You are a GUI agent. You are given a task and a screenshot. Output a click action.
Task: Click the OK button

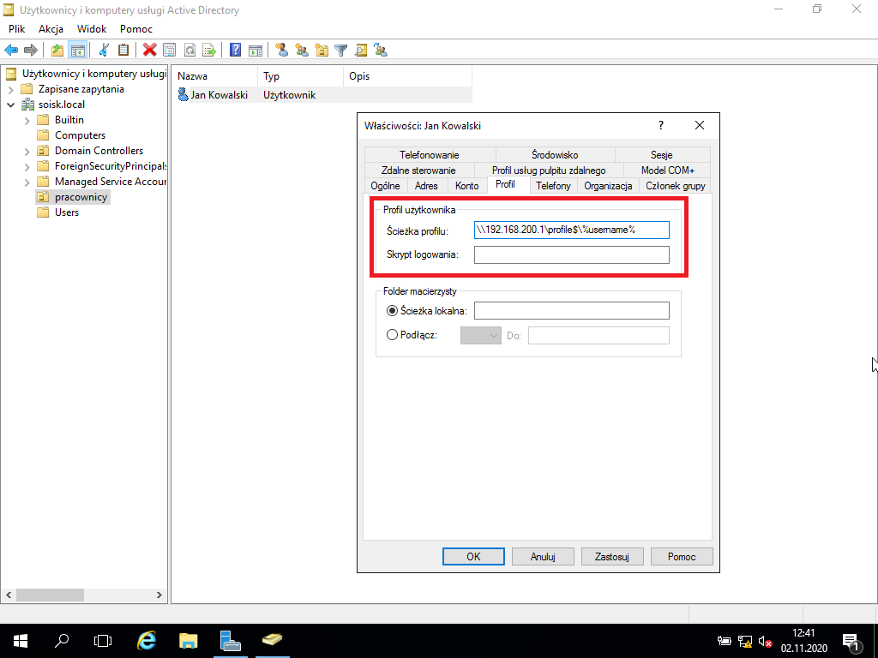click(473, 557)
